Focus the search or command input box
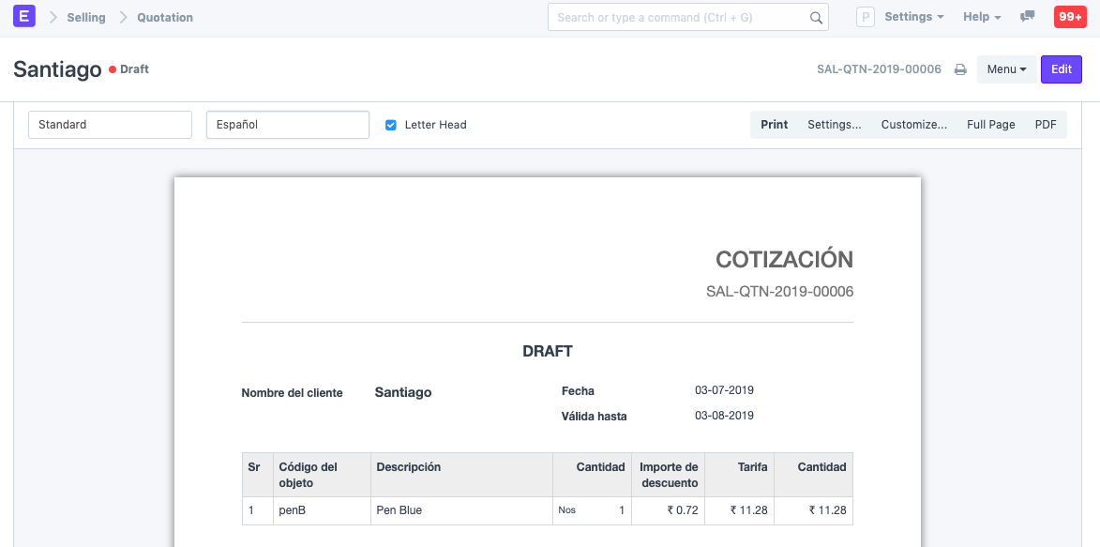The width and height of the screenshot is (1100, 547). (x=680, y=17)
